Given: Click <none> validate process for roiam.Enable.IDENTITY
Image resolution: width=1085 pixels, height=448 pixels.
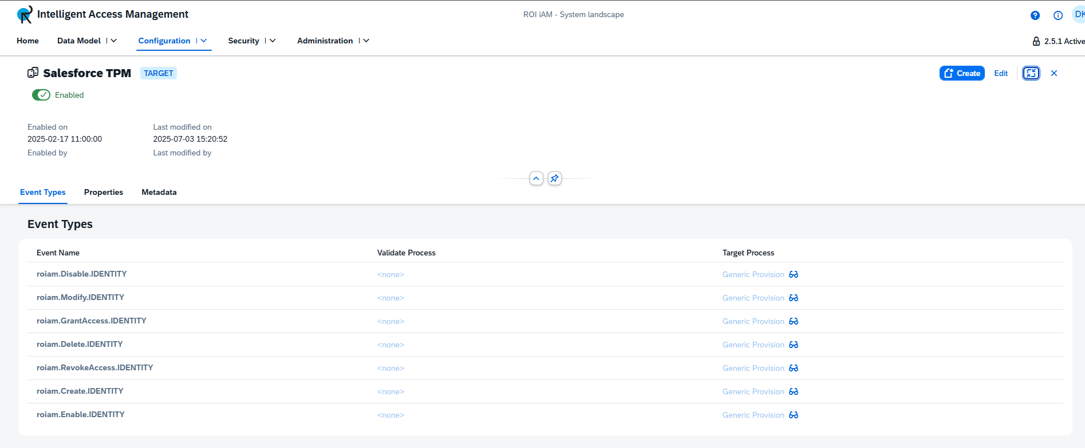Looking at the screenshot, I should [x=390, y=415].
